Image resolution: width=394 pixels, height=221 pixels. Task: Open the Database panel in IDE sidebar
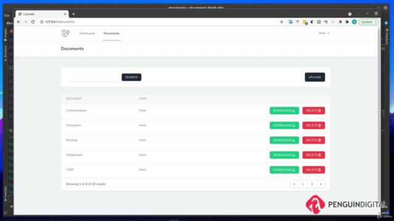(x=387, y=36)
